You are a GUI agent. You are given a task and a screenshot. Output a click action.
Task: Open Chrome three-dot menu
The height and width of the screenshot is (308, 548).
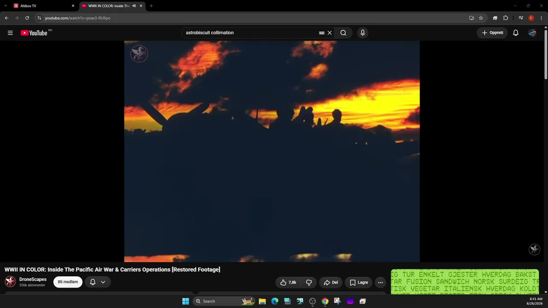tap(542, 18)
